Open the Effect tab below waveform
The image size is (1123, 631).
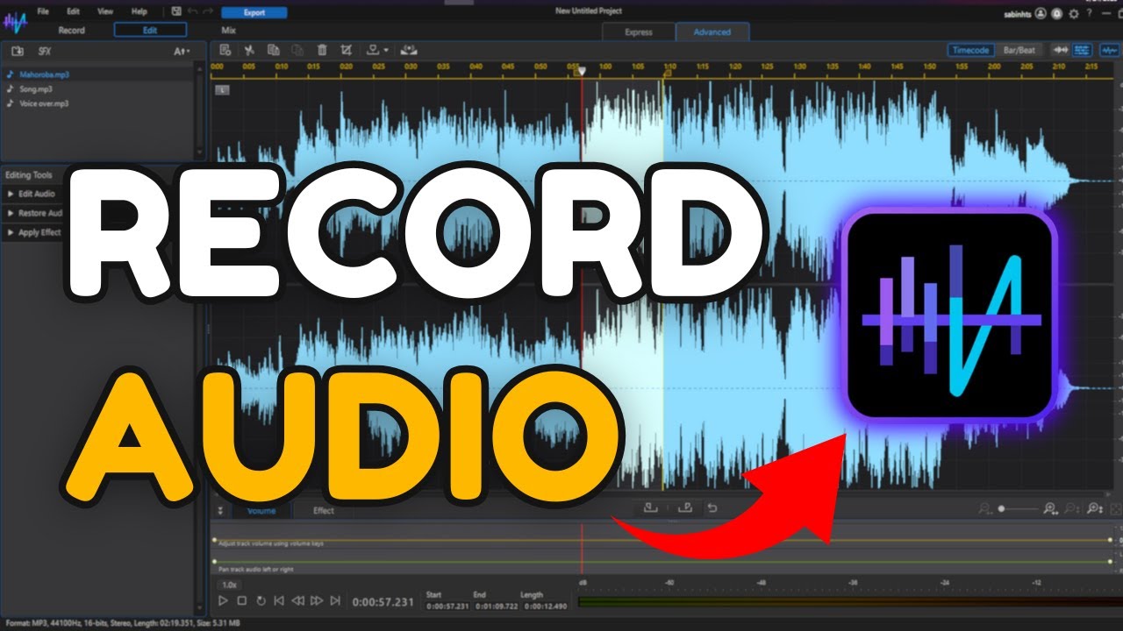pos(324,510)
